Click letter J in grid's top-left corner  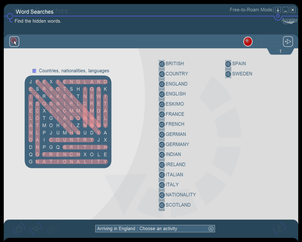[31, 82]
